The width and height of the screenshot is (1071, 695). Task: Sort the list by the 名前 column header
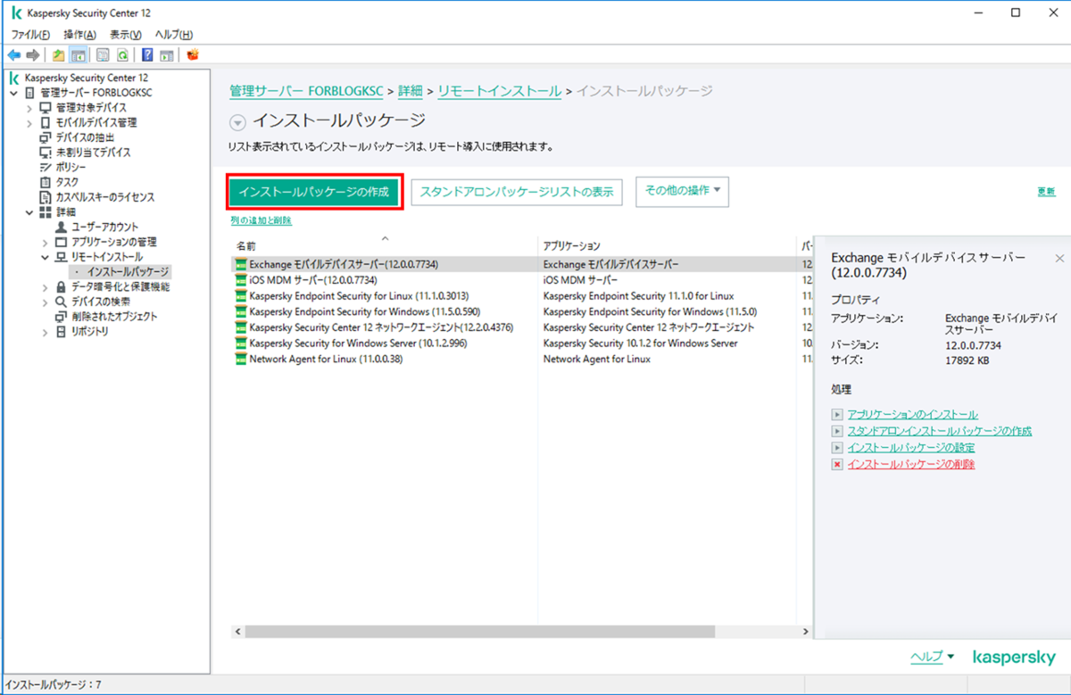point(384,245)
